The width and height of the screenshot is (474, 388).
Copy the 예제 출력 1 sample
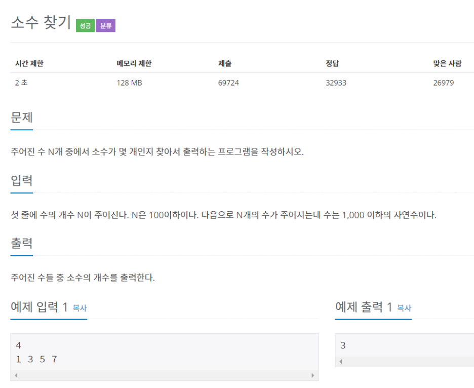(x=404, y=308)
